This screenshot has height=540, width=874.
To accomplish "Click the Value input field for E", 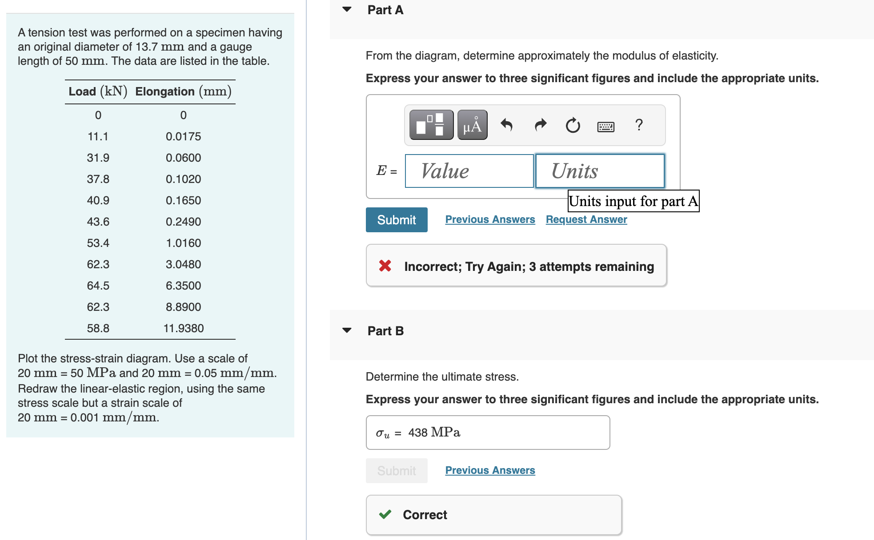I will 469,171.
